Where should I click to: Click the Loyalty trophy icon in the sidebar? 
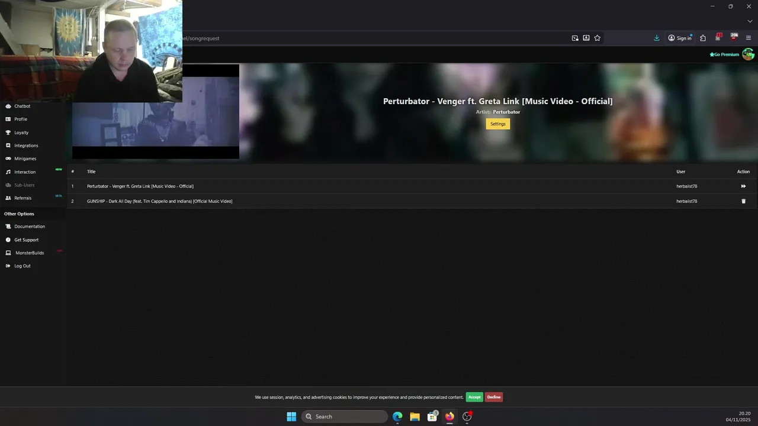(8, 133)
